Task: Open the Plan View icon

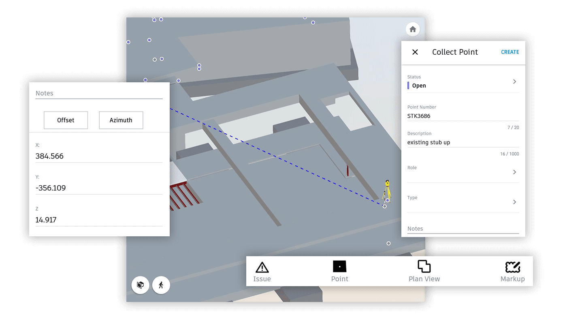Action: click(x=424, y=267)
